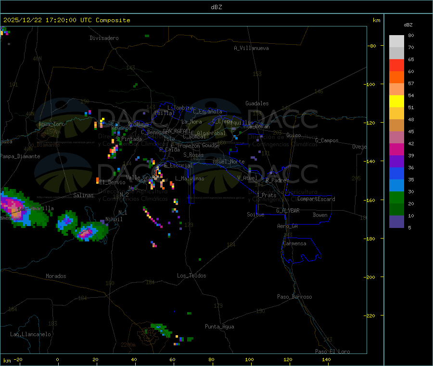The image size is (433, 366).
Task: Click the 'Aero_GA' map label
Action: (x=288, y=226)
